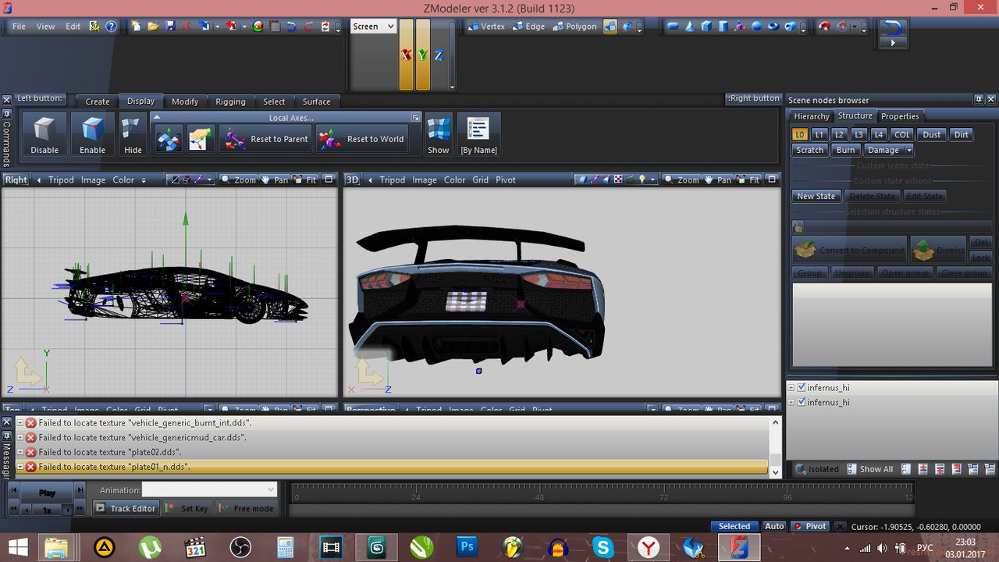This screenshot has width=999, height=562.
Task: Open the dropdown arrow beside Export icon
Action: tap(244, 27)
